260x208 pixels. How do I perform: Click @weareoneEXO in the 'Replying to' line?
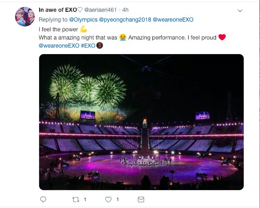[x=173, y=20]
